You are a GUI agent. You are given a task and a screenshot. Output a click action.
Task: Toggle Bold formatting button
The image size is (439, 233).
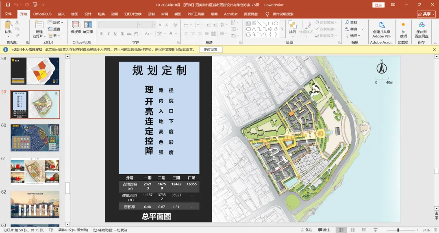click(101, 34)
